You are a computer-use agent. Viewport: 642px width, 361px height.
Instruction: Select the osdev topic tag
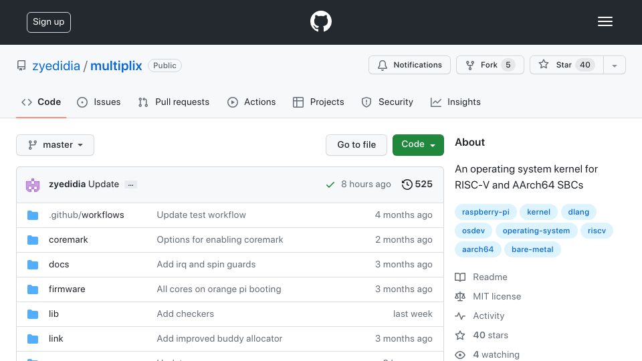tap(473, 231)
